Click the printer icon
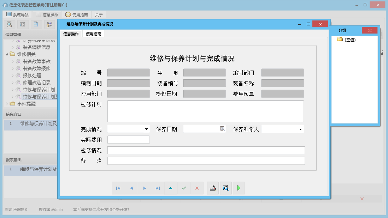The width and height of the screenshot is (388, 218). (213, 188)
